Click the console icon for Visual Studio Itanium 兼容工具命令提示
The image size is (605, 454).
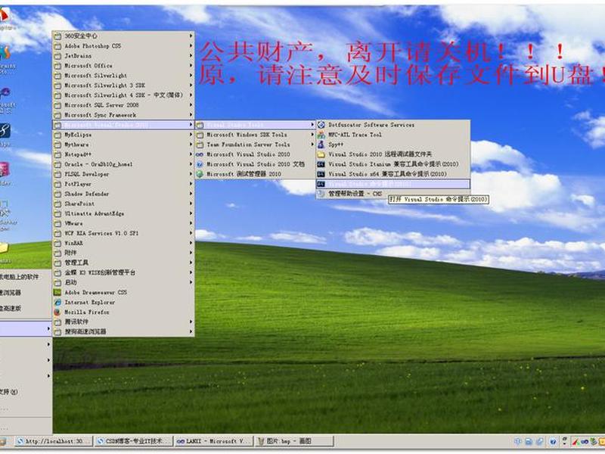click(x=321, y=164)
